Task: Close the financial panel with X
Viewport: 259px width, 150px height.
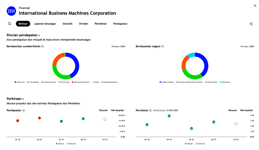Action: 255,6
